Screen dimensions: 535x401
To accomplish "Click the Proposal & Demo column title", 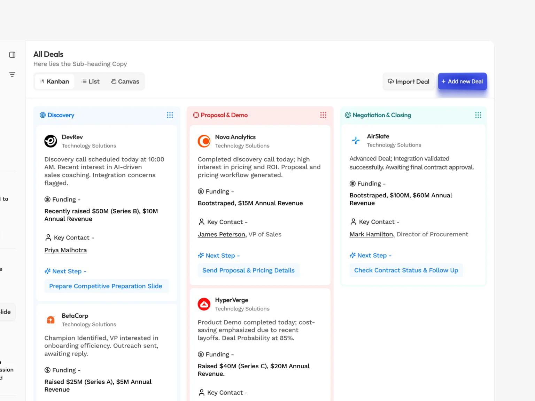I will coord(224,115).
